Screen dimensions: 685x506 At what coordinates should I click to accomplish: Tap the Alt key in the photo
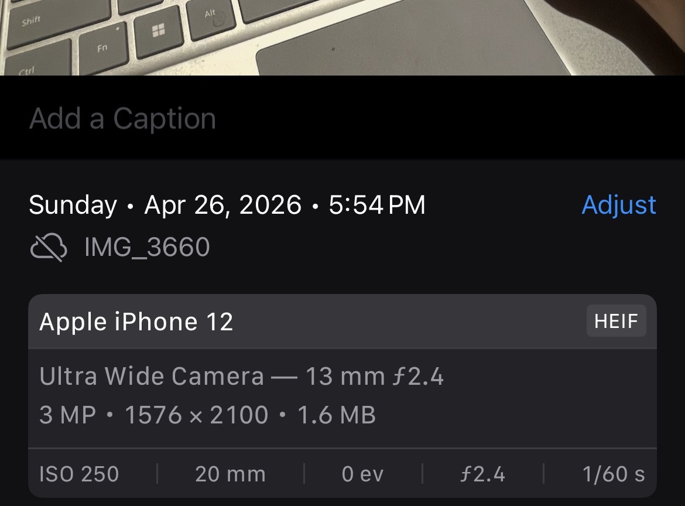pyautogui.click(x=211, y=15)
